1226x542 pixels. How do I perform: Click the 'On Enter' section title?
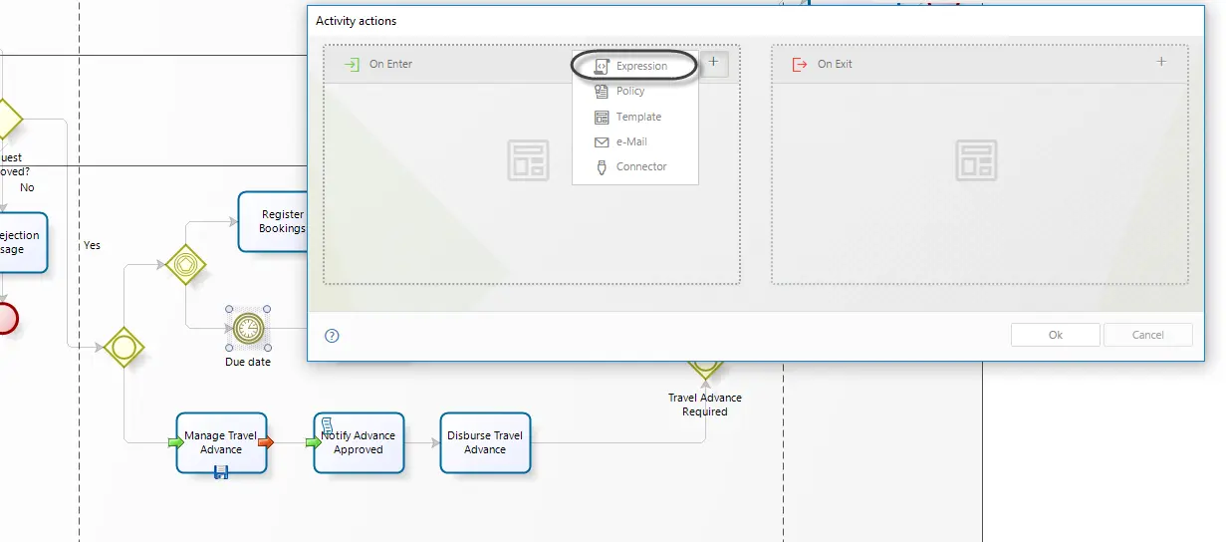tap(390, 64)
